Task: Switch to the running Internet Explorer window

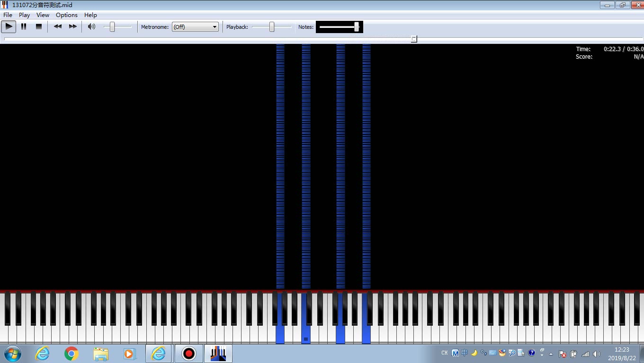Action: point(159,354)
